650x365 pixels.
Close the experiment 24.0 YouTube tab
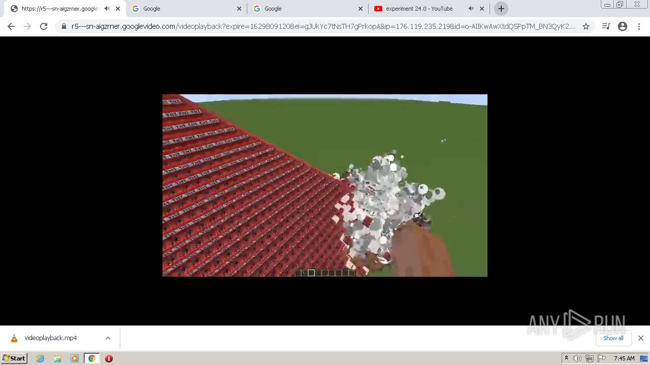click(x=482, y=9)
